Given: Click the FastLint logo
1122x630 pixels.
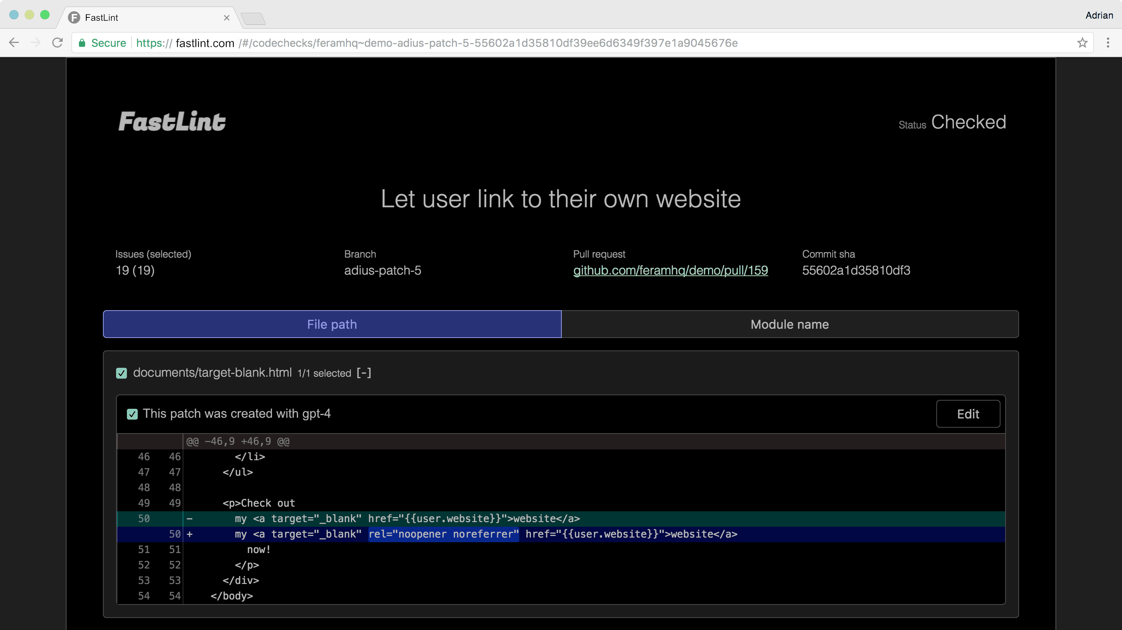Looking at the screenshot, I should pos(172,121).
